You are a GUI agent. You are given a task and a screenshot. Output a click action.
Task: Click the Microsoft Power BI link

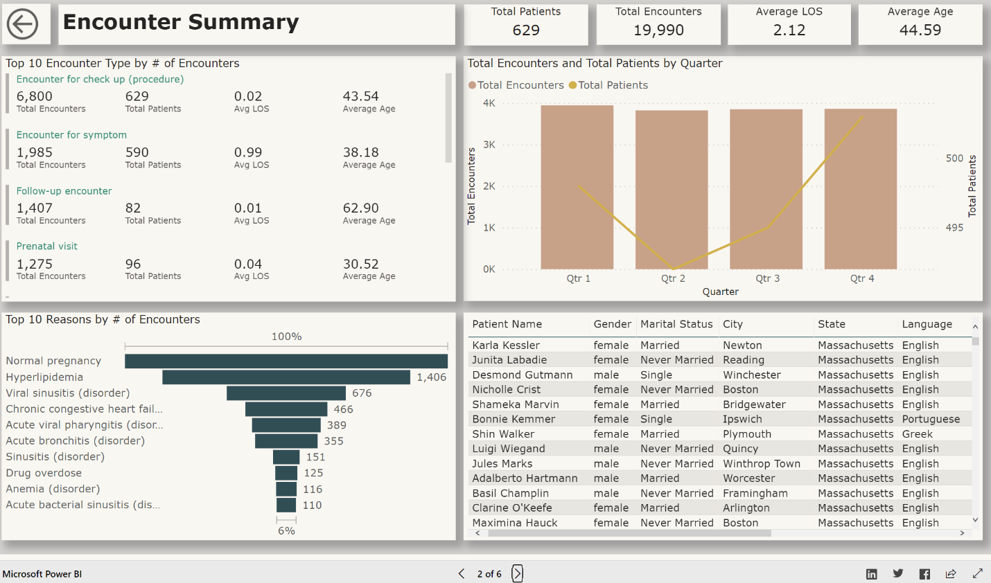[x=42, y=574]
